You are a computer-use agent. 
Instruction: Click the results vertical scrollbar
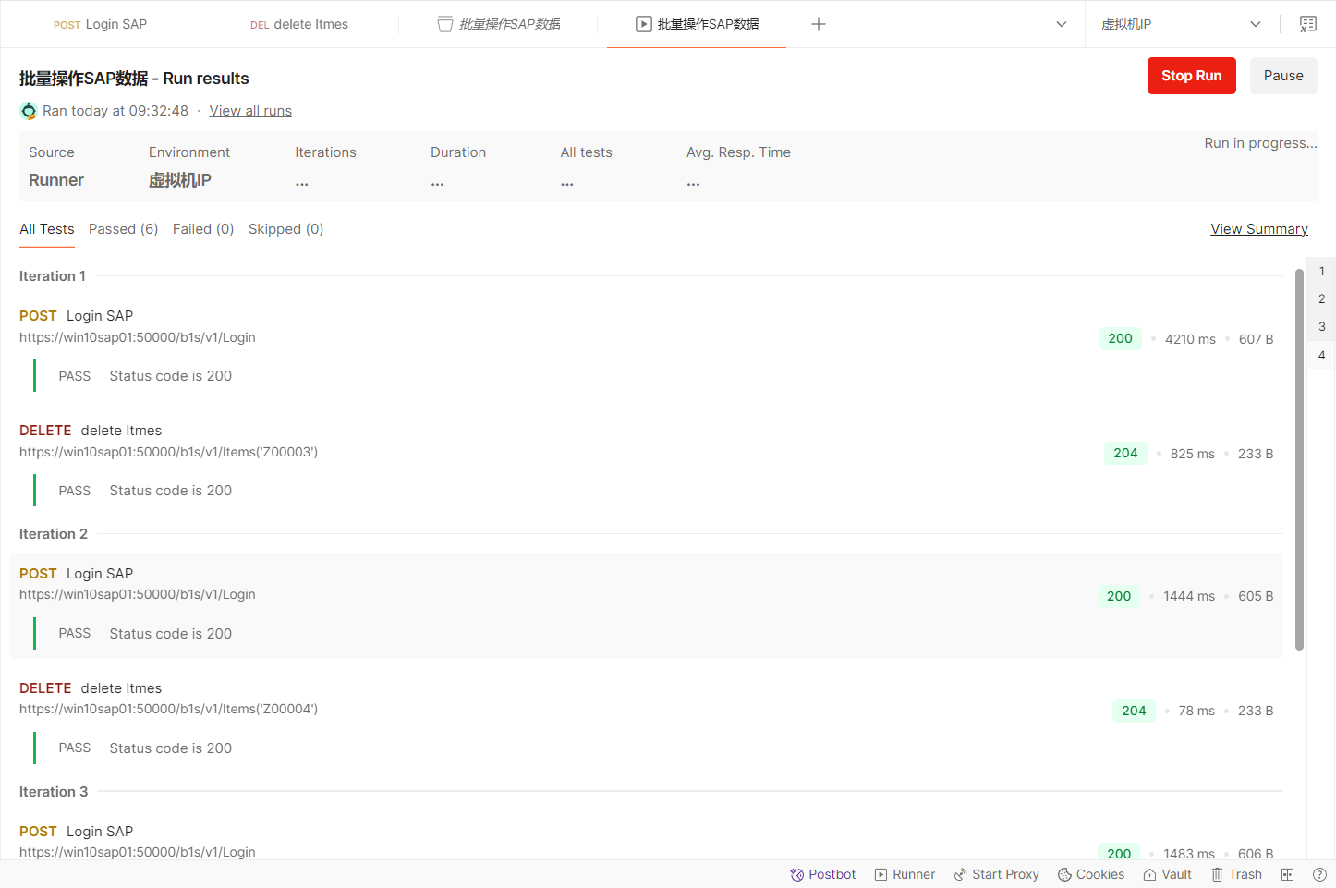tap(1299, 459)
